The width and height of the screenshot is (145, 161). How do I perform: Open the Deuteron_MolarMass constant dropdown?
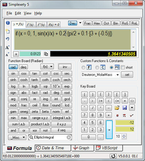(x=118, y=75)
